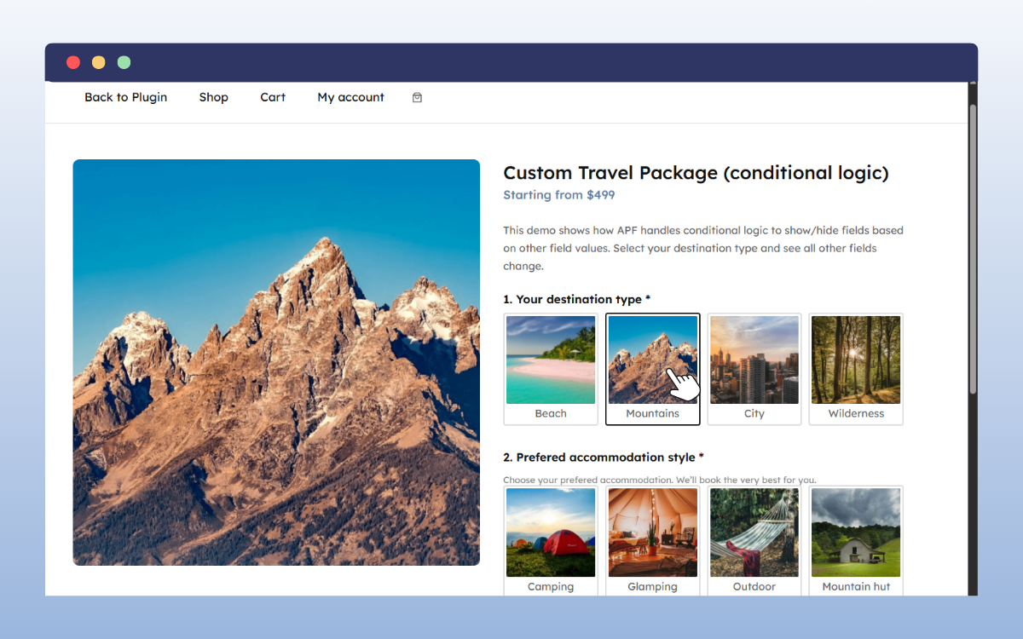Click the '1. Your destination type' label
This screenshot has width=1023, height=639.
coord(576,299)
